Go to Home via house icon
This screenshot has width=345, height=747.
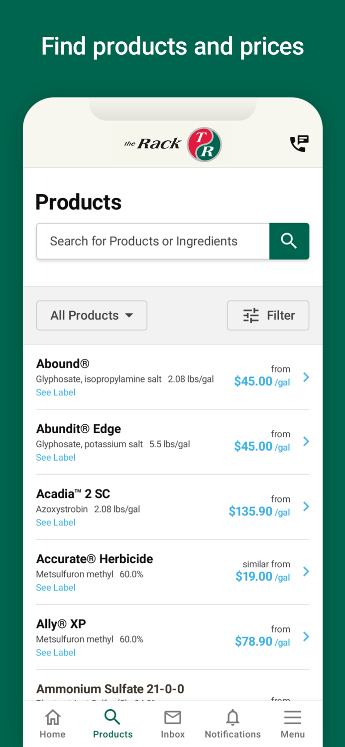(x=53, y=718)
